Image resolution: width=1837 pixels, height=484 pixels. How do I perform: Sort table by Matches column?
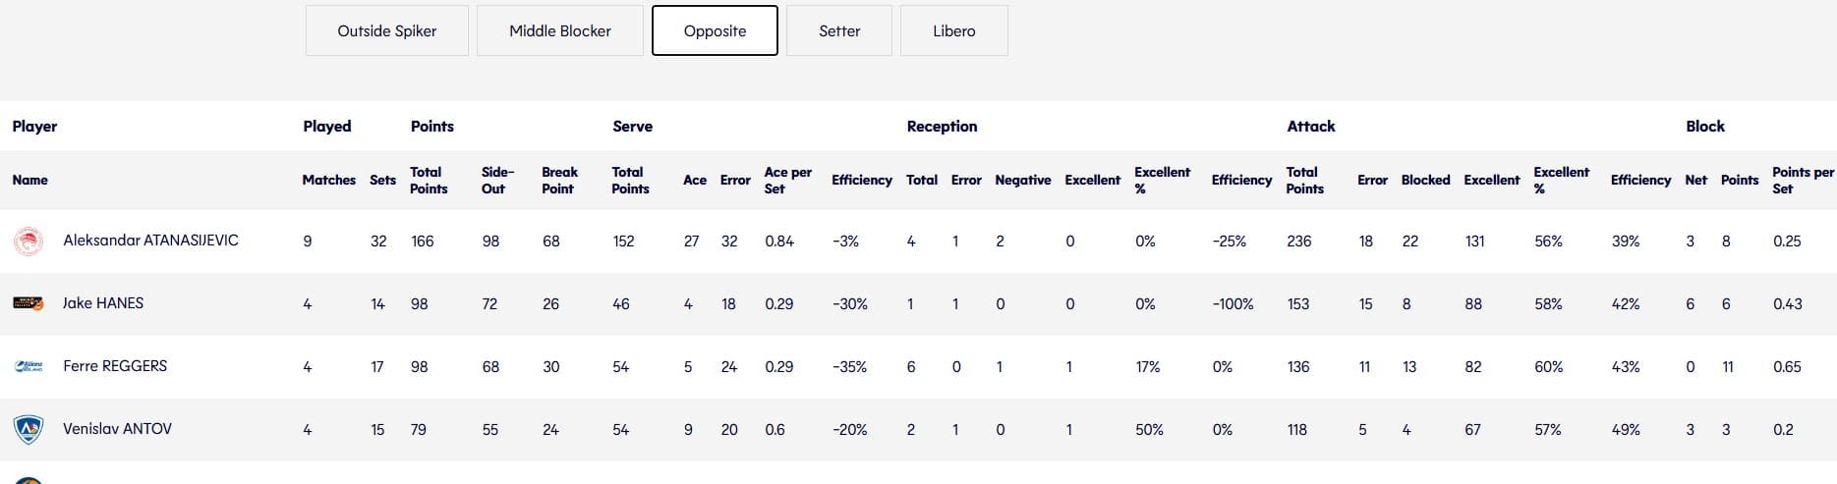tap(328, 180)
